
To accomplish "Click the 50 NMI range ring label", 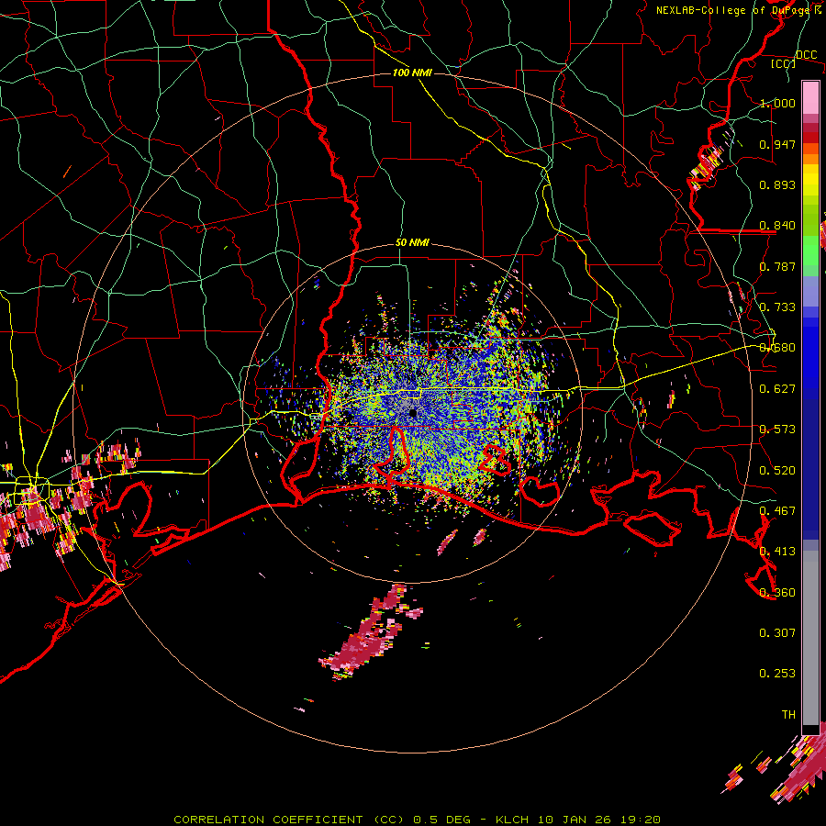I will 412,243.
